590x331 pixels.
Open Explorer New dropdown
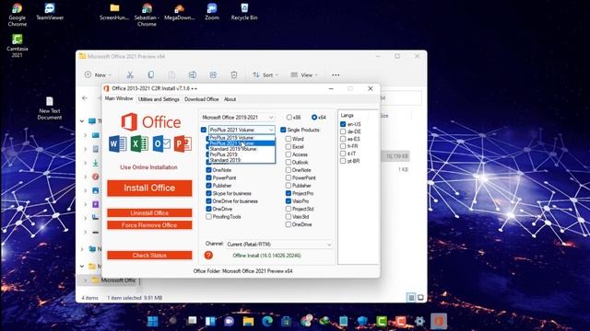(98, 75)
